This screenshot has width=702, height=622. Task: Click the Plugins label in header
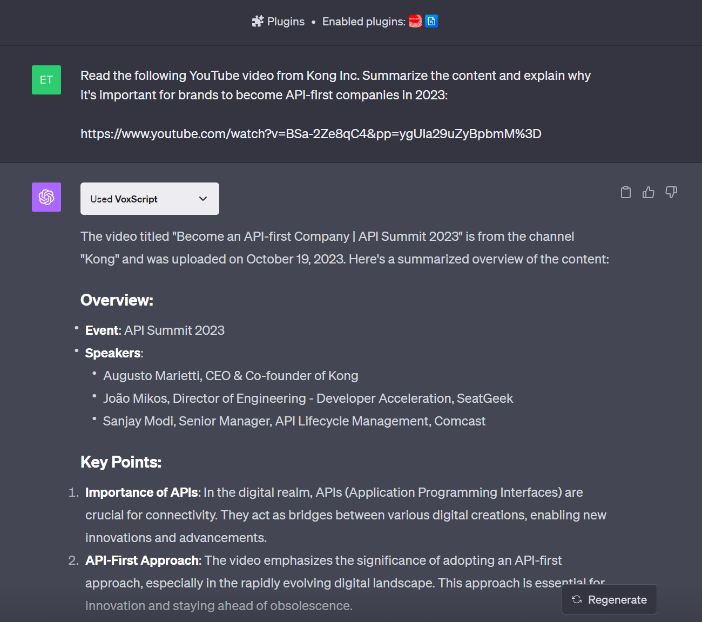pos(286,22)
